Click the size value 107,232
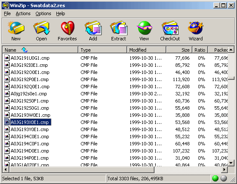 (181, 151)
